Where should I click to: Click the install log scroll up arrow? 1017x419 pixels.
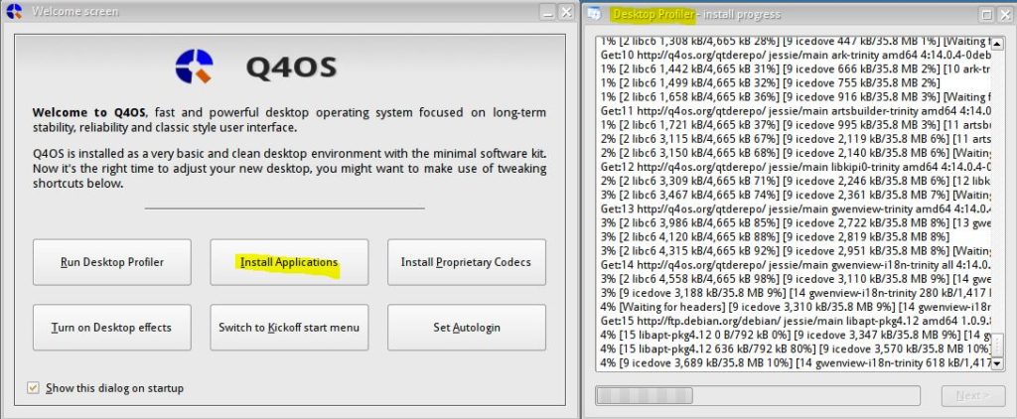[998, 44]
